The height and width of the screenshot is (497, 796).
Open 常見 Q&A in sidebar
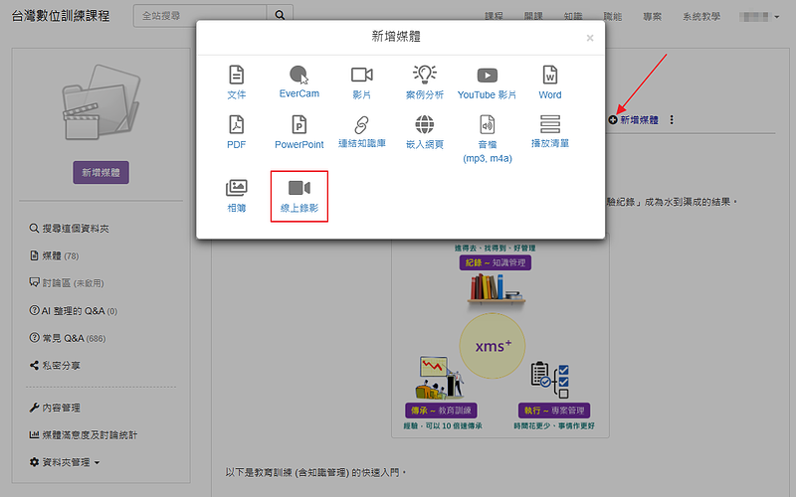pos(68,339)
